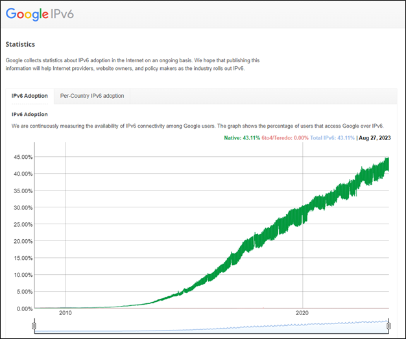This screenshot has width=406, height=339.
Task: Click the Statistics page heading
Action: 21,45
